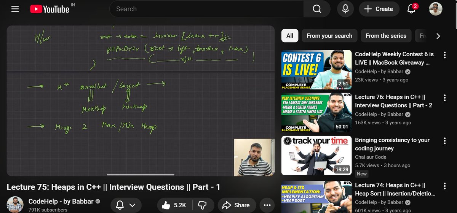Open the Contest 6 is LIVE thumbnail
Screen dimensions: 457x213
pos(316,70)
